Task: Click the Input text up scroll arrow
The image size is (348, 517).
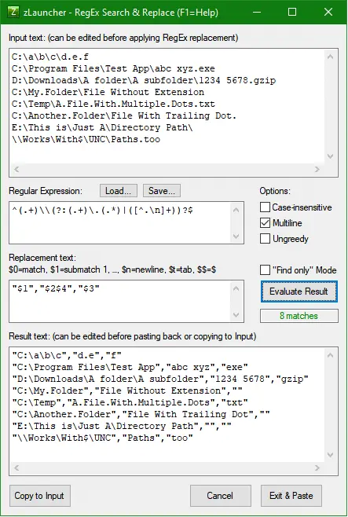Action: tap(330, 57)
